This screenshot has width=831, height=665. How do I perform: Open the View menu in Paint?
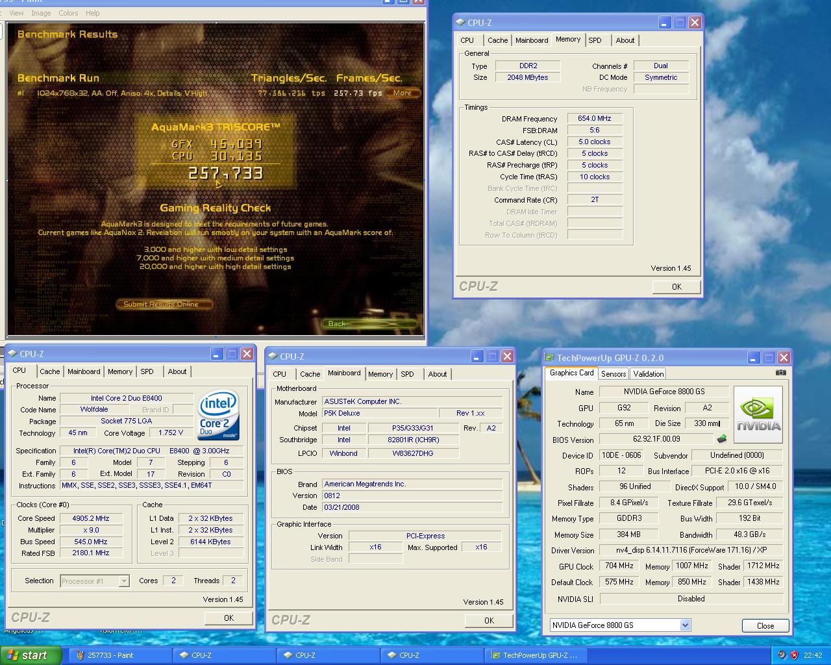click(x=16, y=13)
